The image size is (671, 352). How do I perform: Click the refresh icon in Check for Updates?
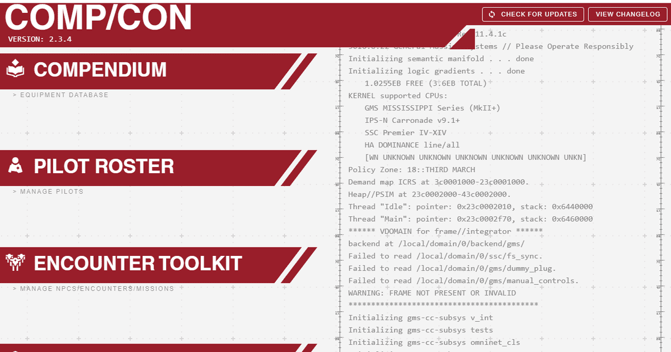[x=492, y=15]
